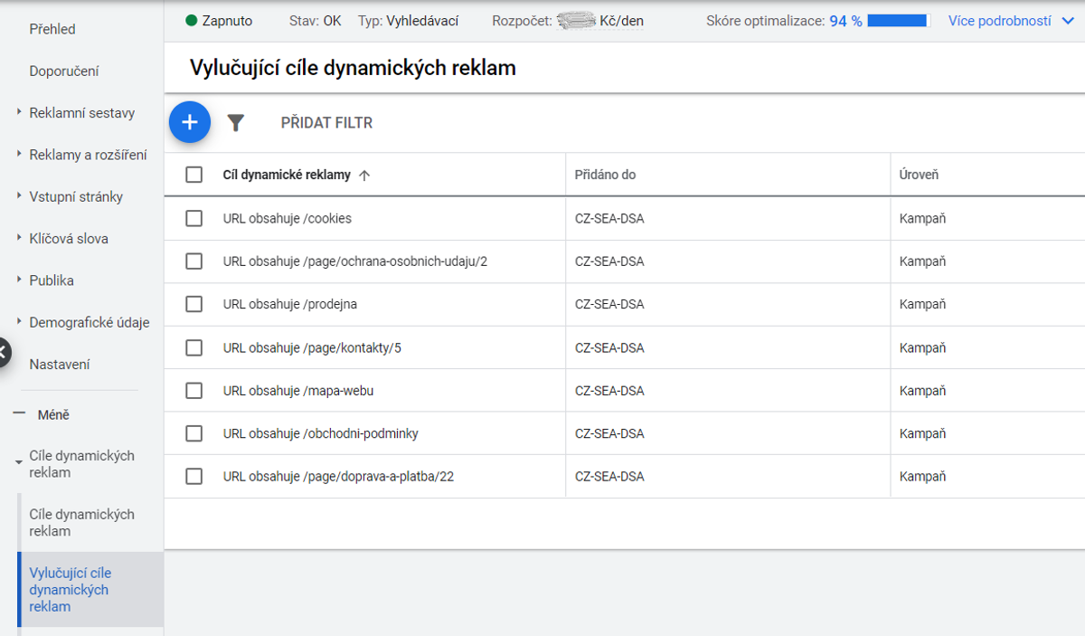Click 'URL obsahuje /mapa-webu' cell

[x=298, y=391]
